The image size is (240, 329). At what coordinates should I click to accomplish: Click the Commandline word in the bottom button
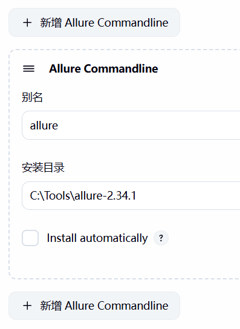(133, 305)
